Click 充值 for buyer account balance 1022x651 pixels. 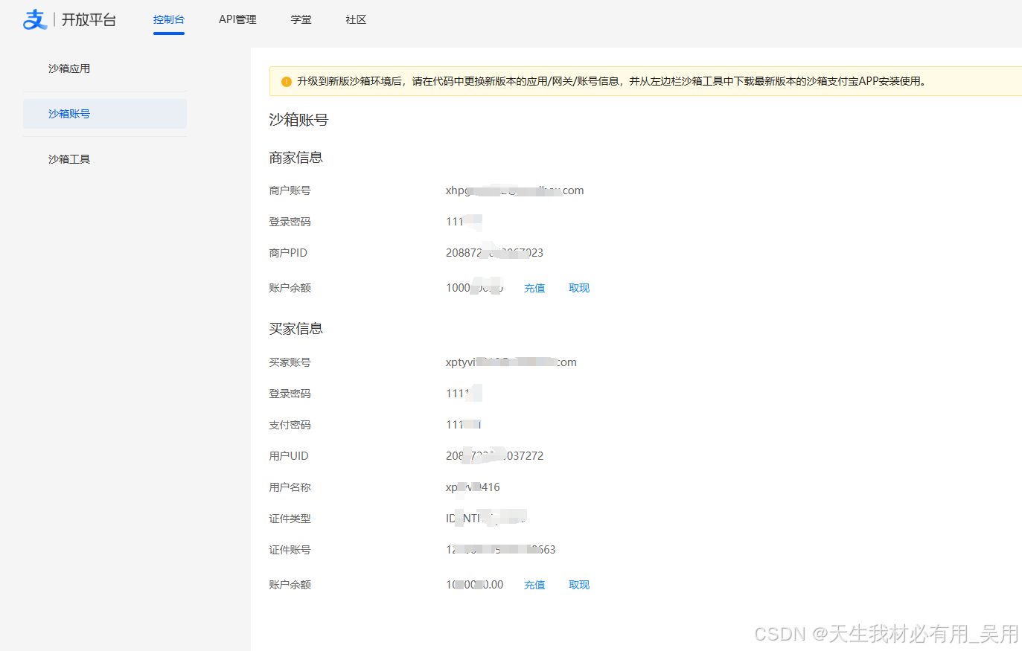(534, 585)
